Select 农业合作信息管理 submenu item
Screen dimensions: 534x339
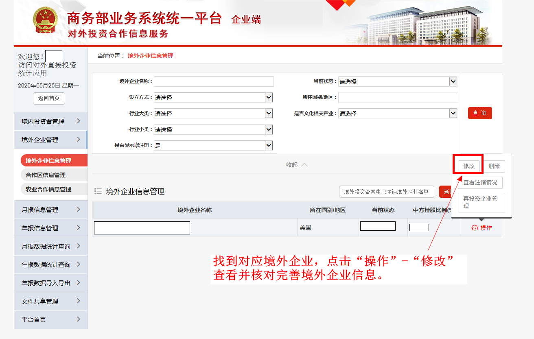click(x=48, y=189)
